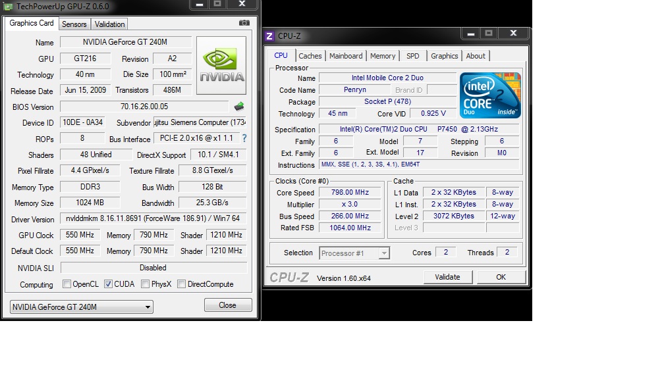Click the Close button in GPU-Z
Image resolution: width=664 pixels, height=373 pixels.
tap(228, 305)
